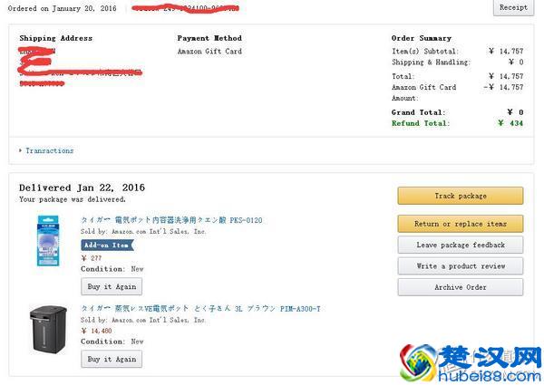Viewport: 544px width, 385px height.
Task: Click Buy it Again for the electric pot
Action: point(112,359)
